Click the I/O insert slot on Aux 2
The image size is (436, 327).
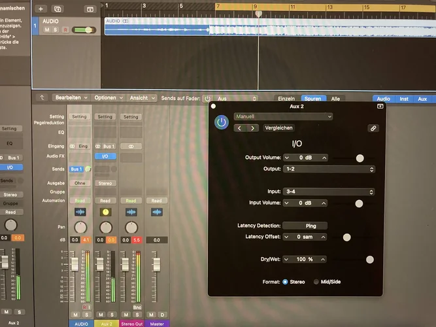[x=105, y=156]
